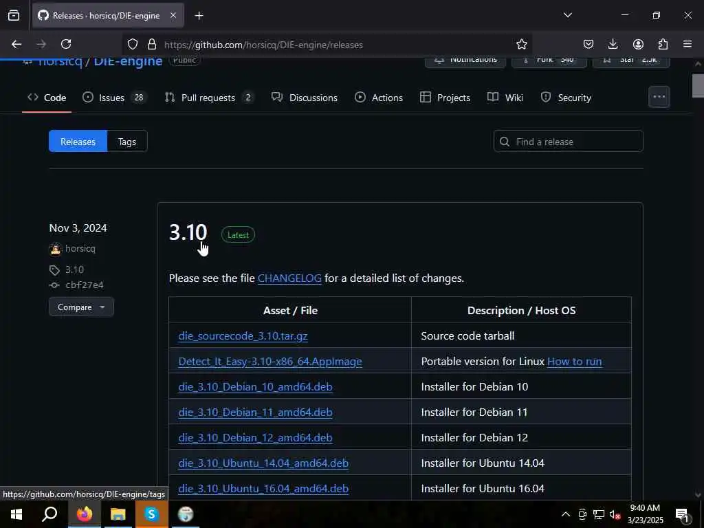The width and height of the screenshot is (704, 528).
Task: Open the Projects tab
Action: pyautogui.click(x=445, y=98)
